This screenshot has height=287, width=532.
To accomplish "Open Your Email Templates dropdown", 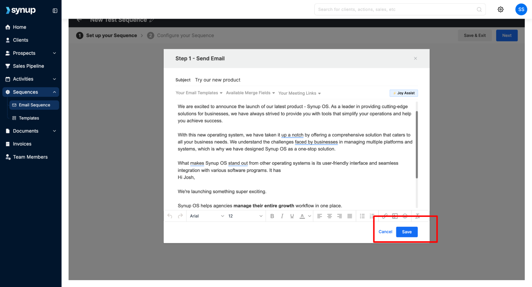I will 199,93.
